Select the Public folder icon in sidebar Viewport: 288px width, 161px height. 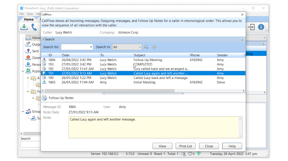(28, 71)
